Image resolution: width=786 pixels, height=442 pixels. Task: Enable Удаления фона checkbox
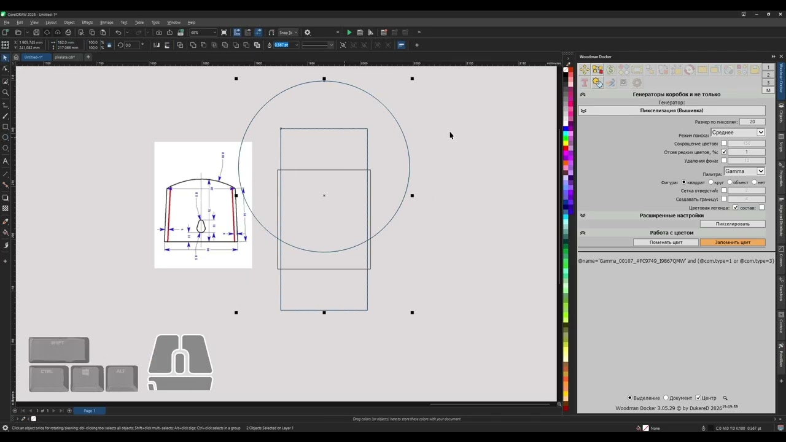coord(724,161)
